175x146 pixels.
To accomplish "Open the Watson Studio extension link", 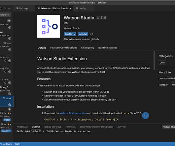I will [73, 113].
